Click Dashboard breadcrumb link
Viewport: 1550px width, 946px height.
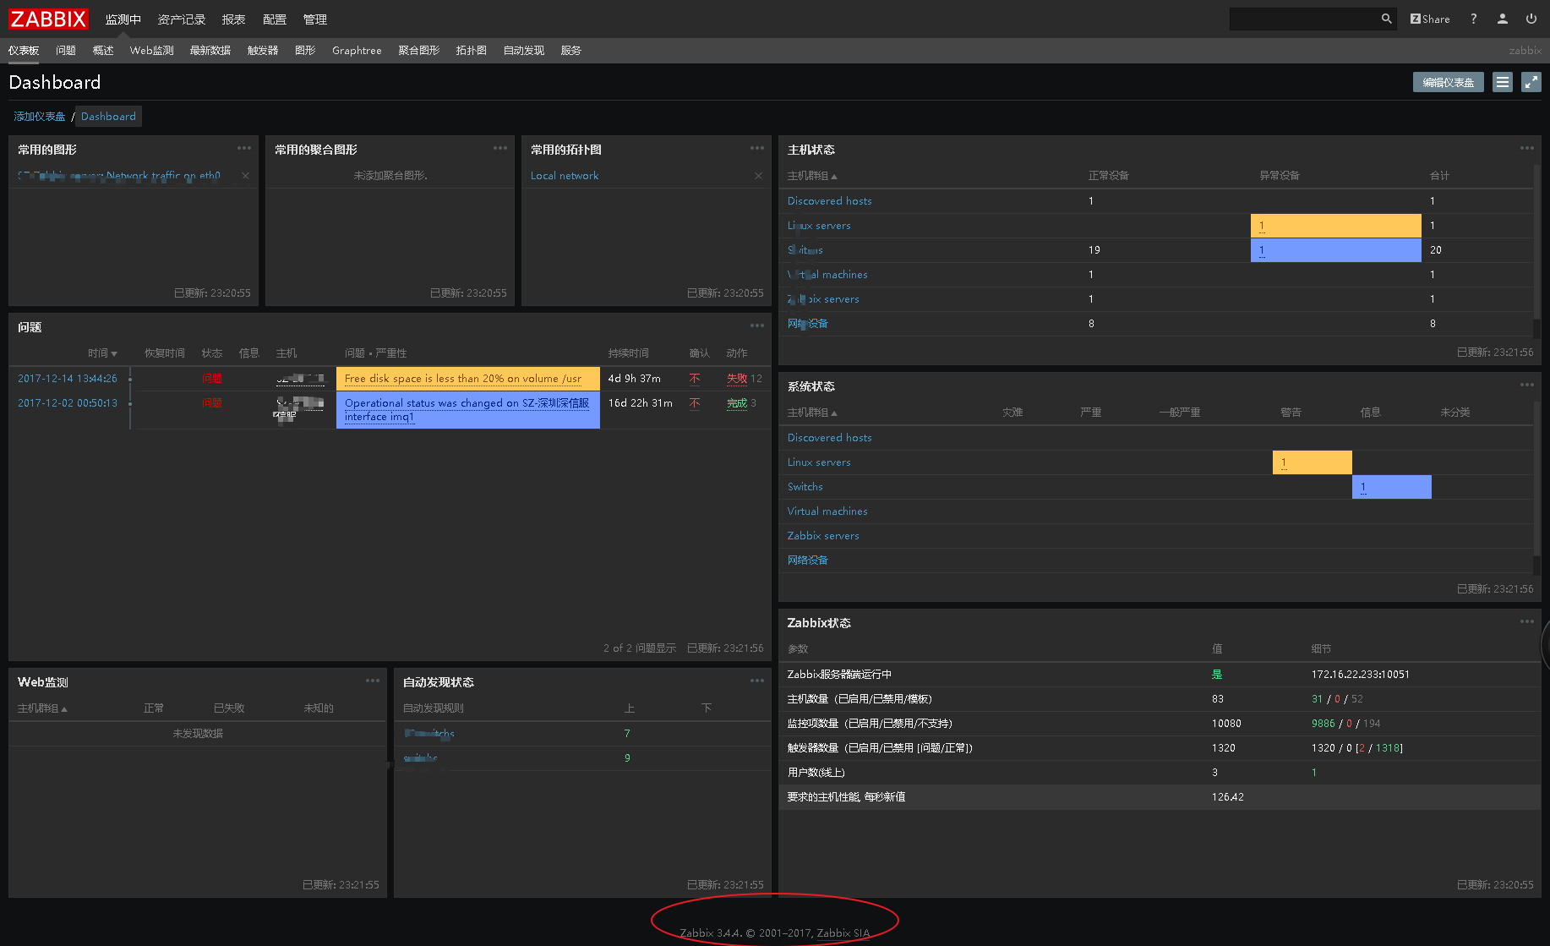coord(108,117)
